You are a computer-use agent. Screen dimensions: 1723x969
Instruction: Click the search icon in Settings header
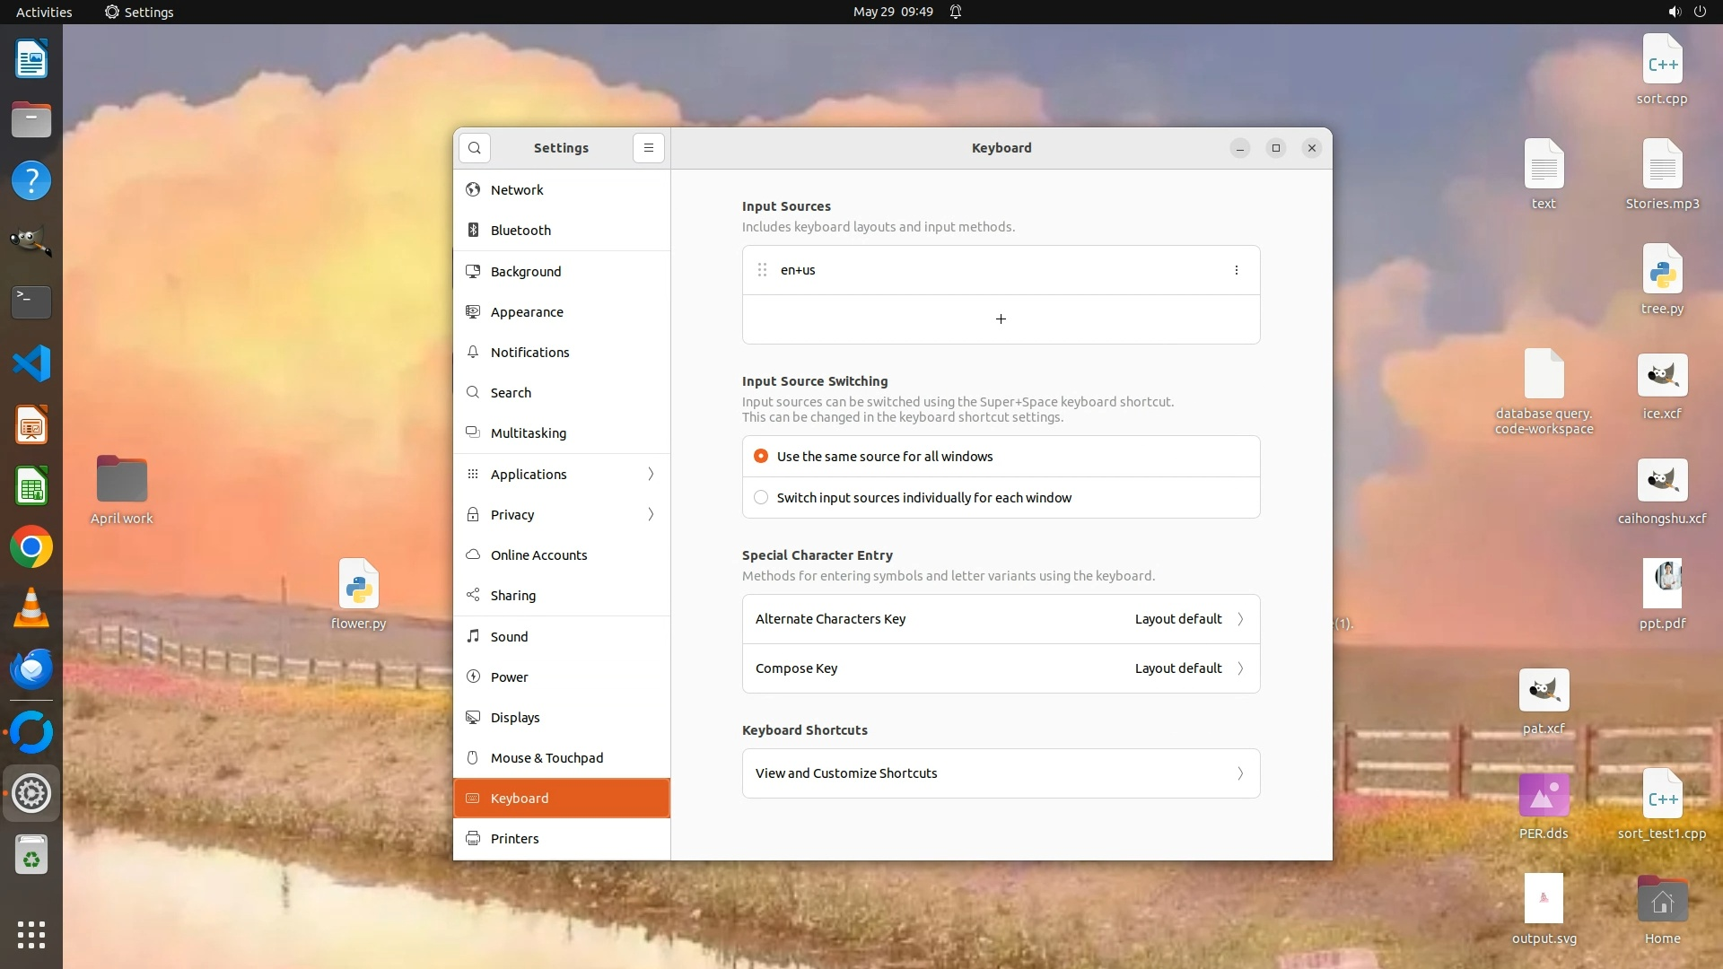(x=475, y=148)
